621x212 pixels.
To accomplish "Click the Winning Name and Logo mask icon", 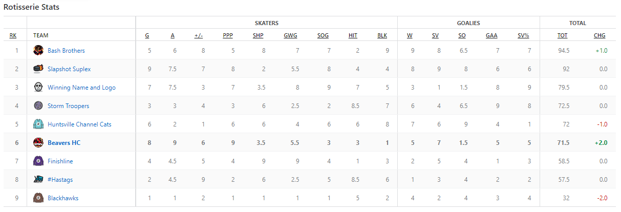I will click(38, 87).
